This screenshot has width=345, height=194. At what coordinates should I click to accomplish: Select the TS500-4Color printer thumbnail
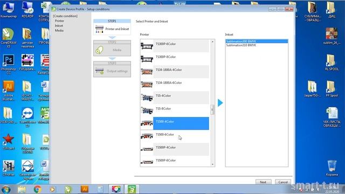pos(147,123)
